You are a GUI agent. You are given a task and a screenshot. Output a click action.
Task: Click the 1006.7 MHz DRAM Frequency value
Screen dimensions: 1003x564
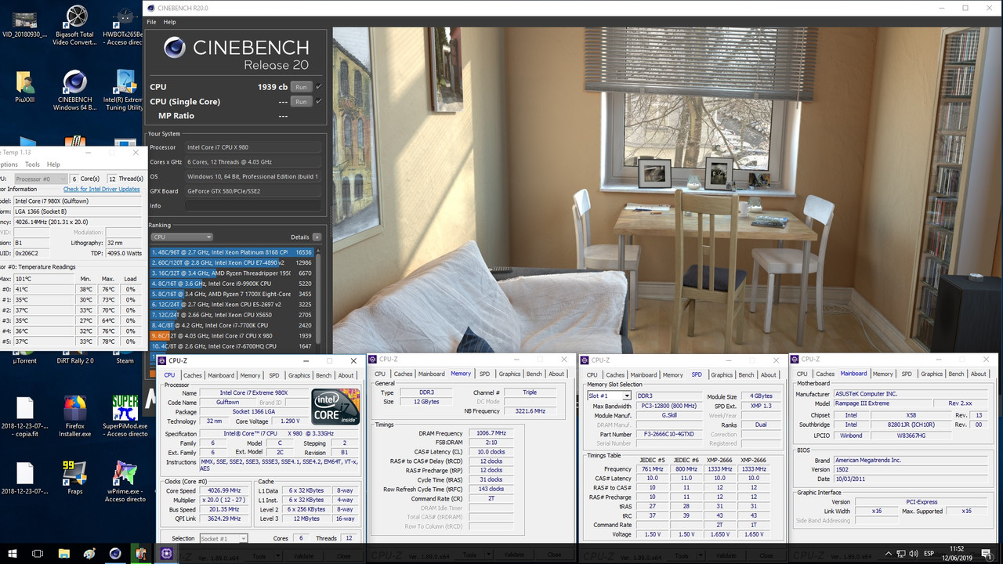point(491,433)
